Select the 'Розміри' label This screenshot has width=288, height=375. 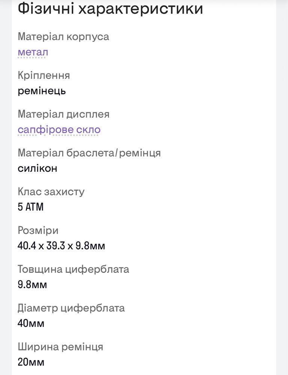[x=38, y=231]
